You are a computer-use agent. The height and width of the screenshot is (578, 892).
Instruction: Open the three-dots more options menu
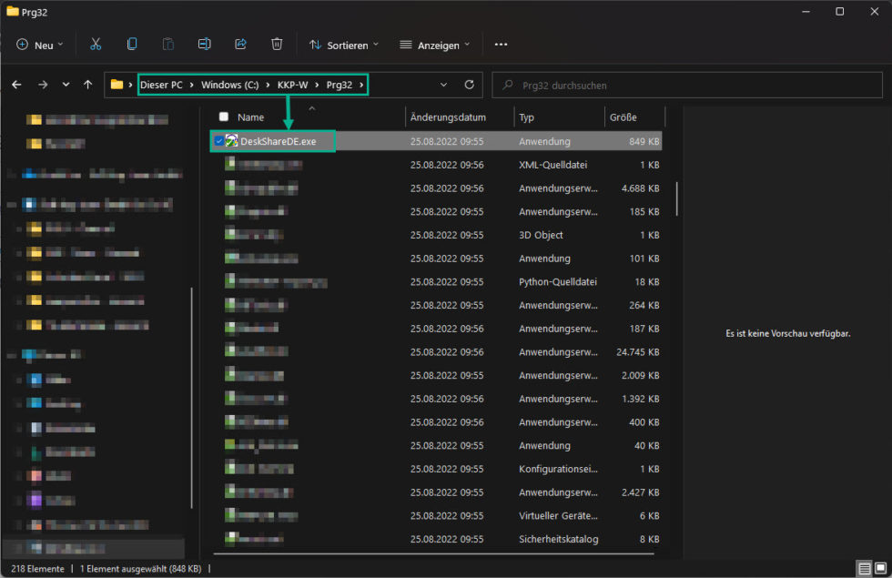(x=501, y=45)
